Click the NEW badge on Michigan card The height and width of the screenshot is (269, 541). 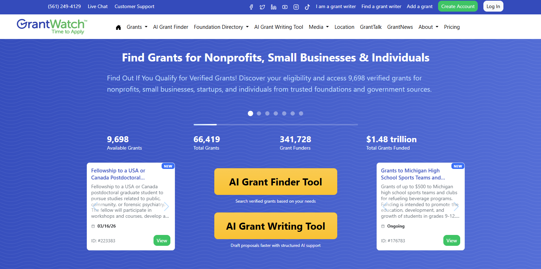coord(458,166)
